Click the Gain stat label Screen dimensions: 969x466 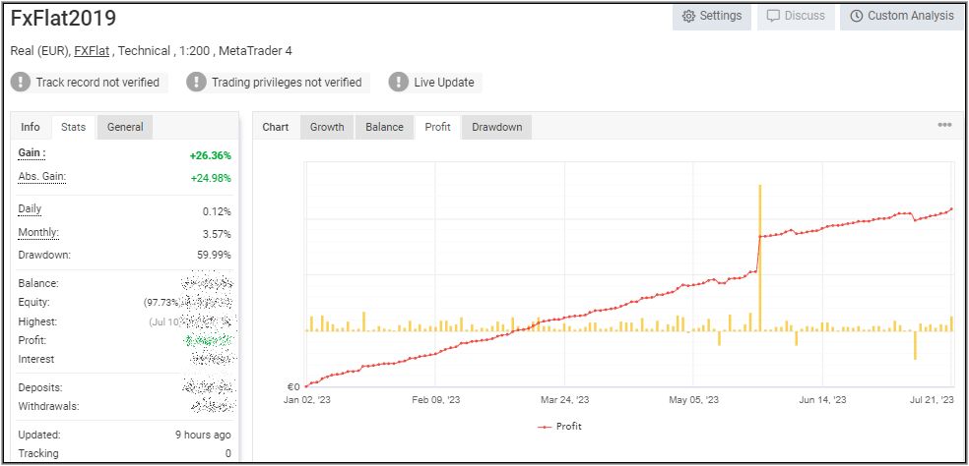coord(32,153)
